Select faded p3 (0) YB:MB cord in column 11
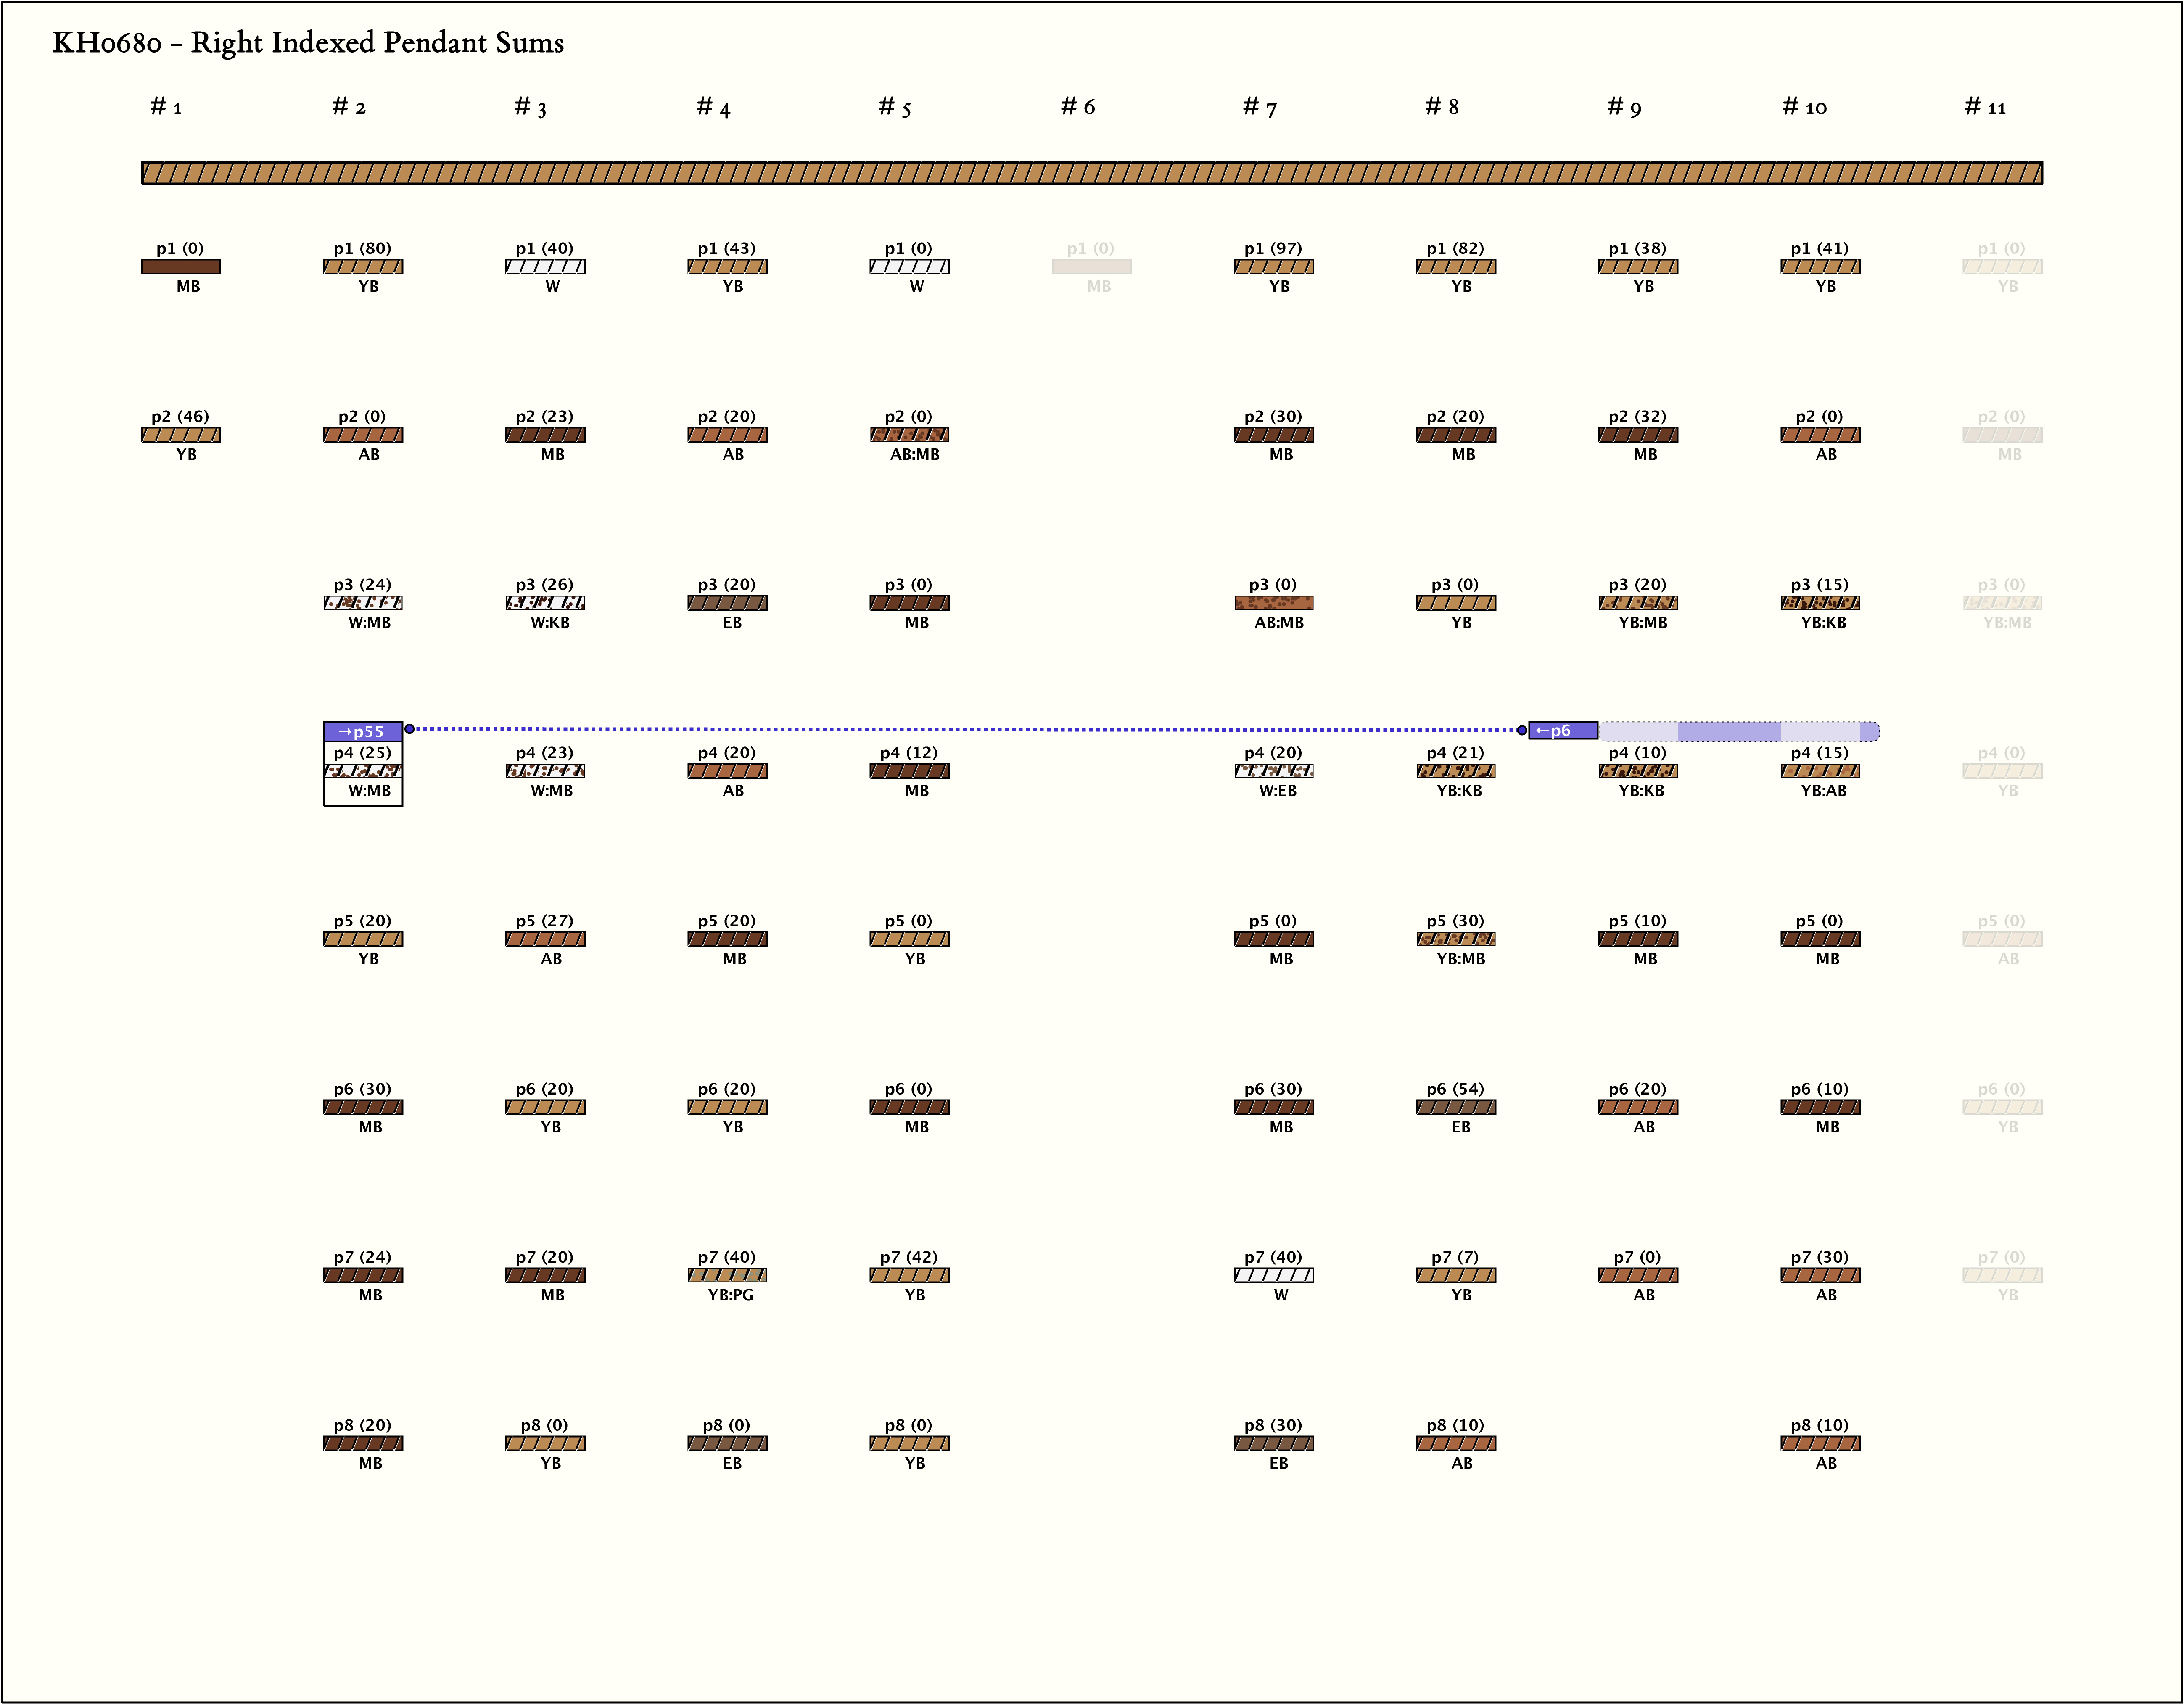This screenshot has width=2184, height=1704. 2002,603
